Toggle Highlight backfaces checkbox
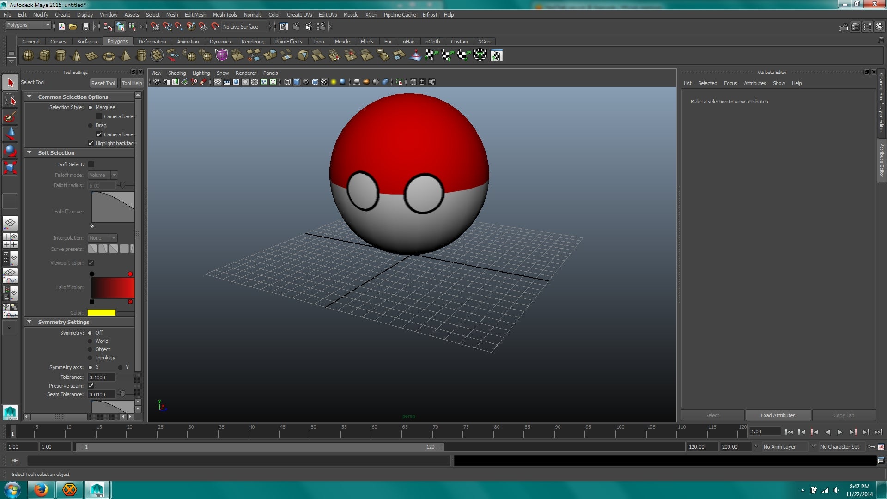887x499 pixels. tap(91, 143)
